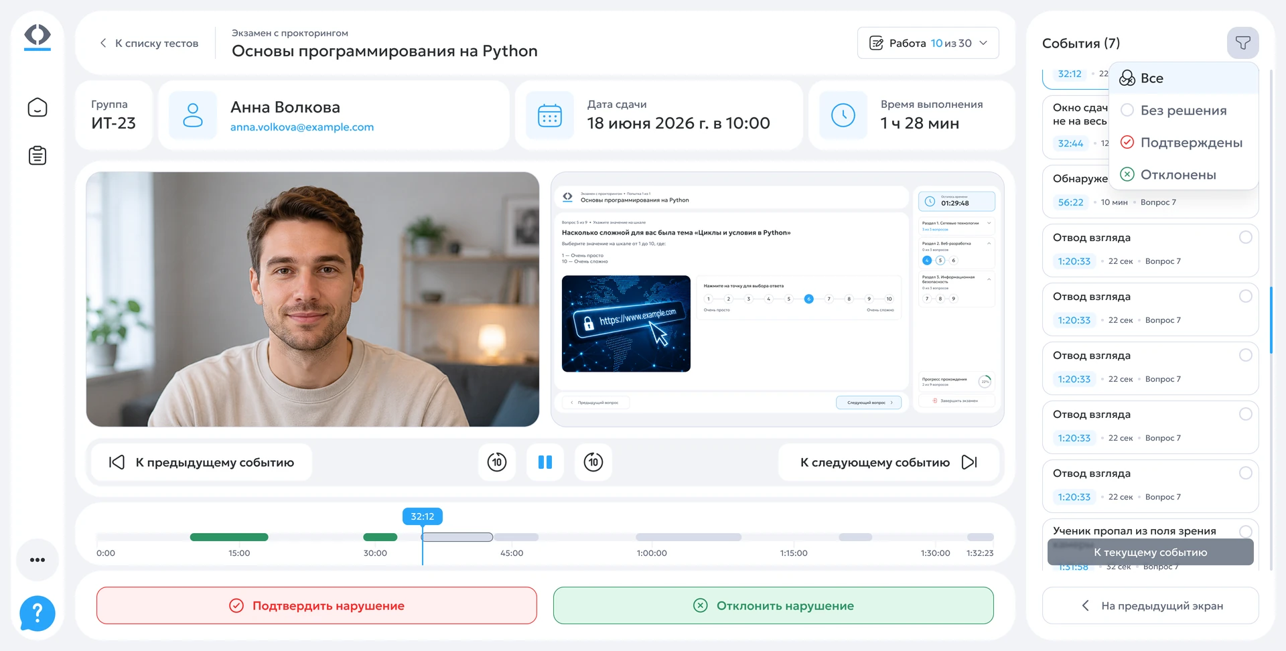Click the 56:22 event timestamp
Viewport: 1286px width, 651px height.
(x=1070, y=202)
